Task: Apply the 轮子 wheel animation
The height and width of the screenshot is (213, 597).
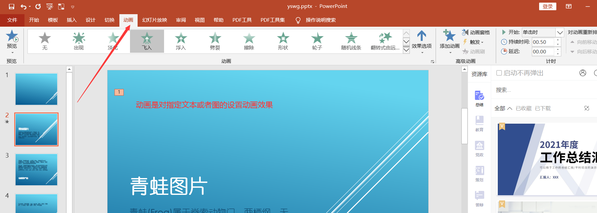Action: [317, 41]
